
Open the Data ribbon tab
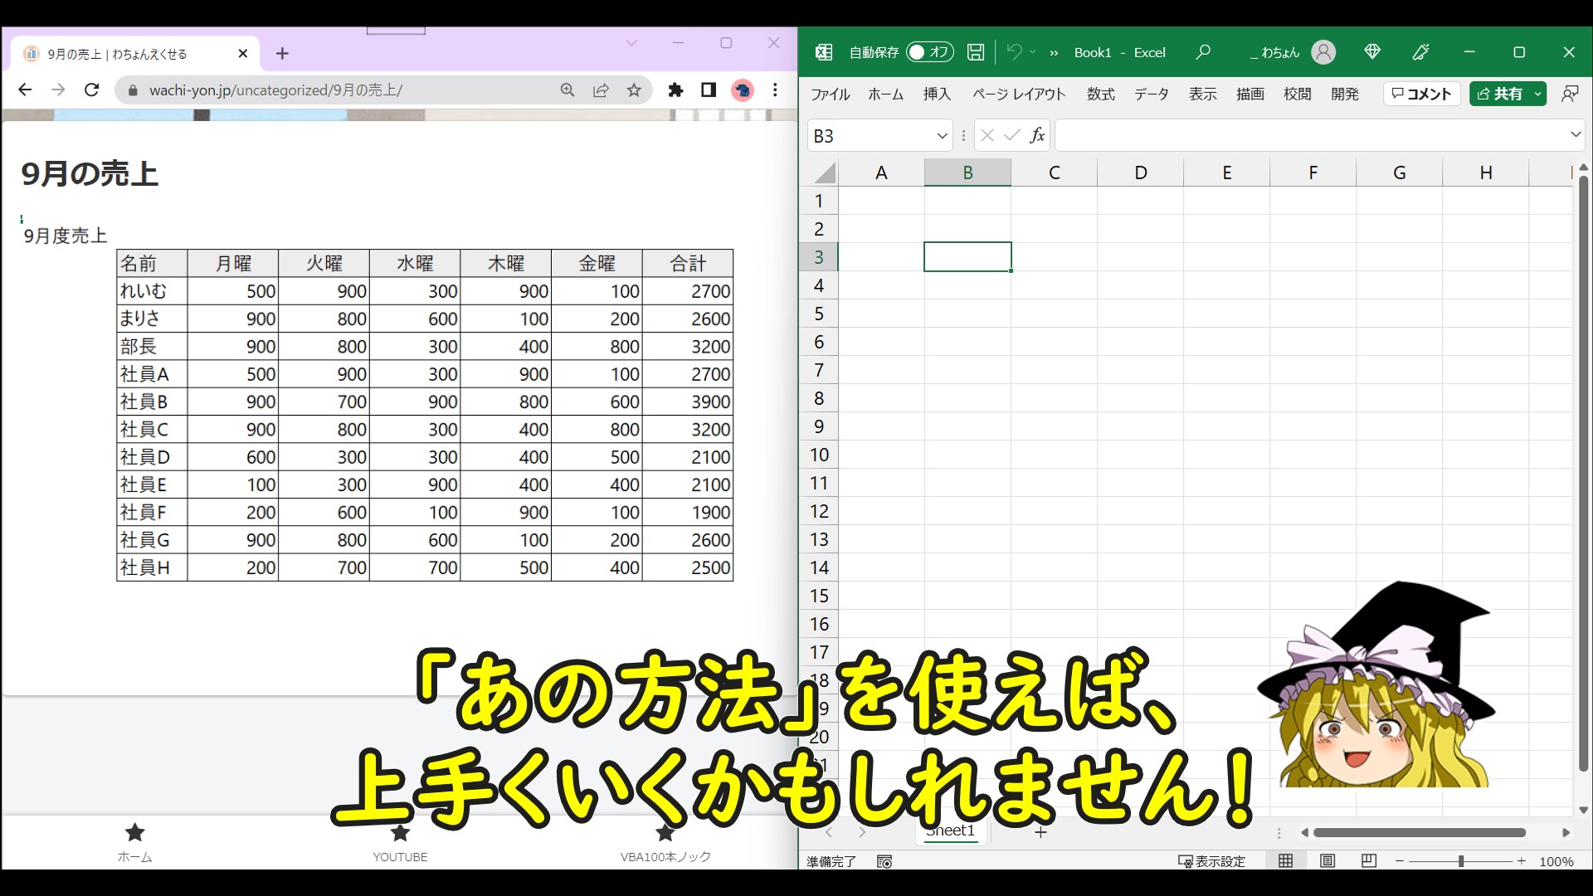click(x=1151, y=95)
